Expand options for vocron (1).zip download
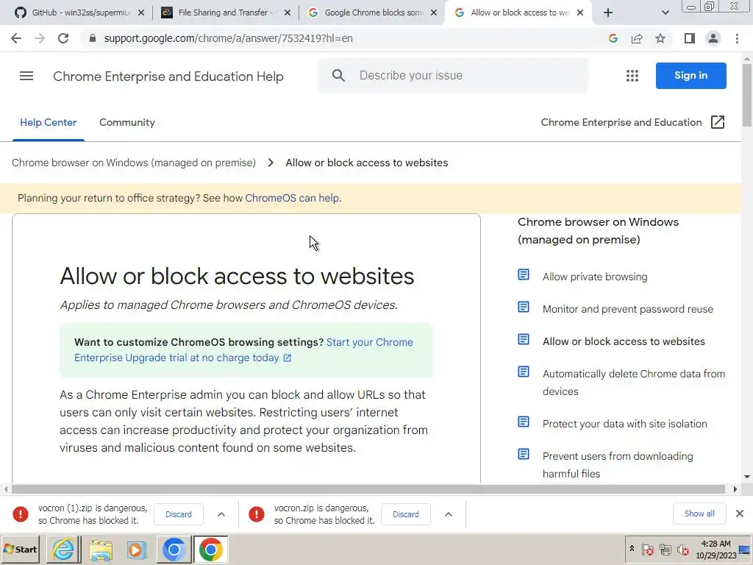This screenshot has width=753, height=565. click(221, 514)
